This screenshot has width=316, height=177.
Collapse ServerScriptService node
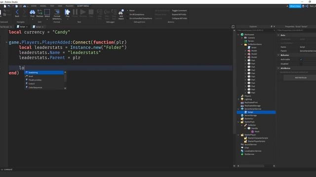point(238,109)
